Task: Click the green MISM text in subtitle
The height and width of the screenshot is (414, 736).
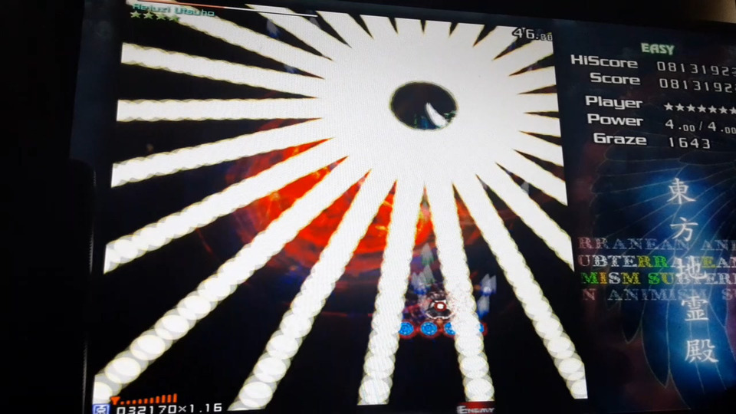Action: click(x=611, y=278)
